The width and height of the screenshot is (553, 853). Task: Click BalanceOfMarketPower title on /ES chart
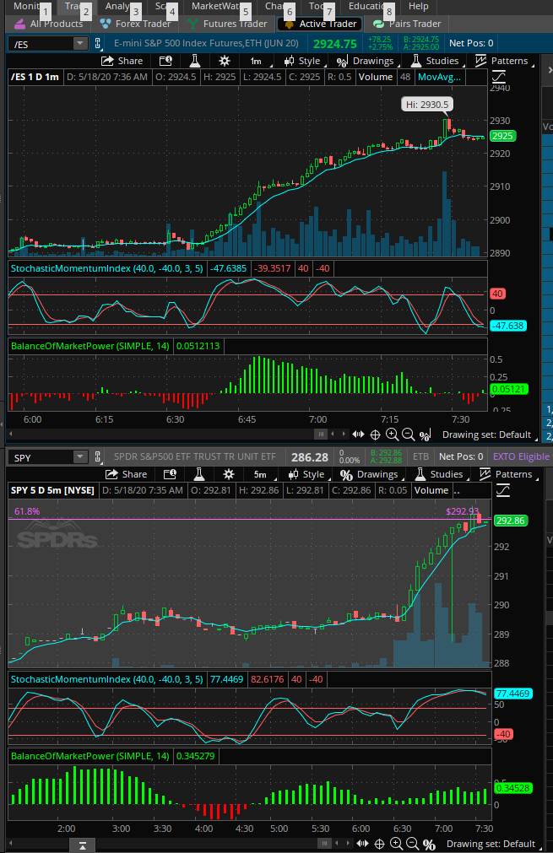pyautogui.click(x=89, y=346)
